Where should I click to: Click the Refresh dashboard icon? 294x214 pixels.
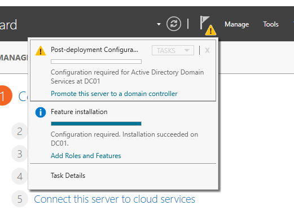[x=174, y=24]
